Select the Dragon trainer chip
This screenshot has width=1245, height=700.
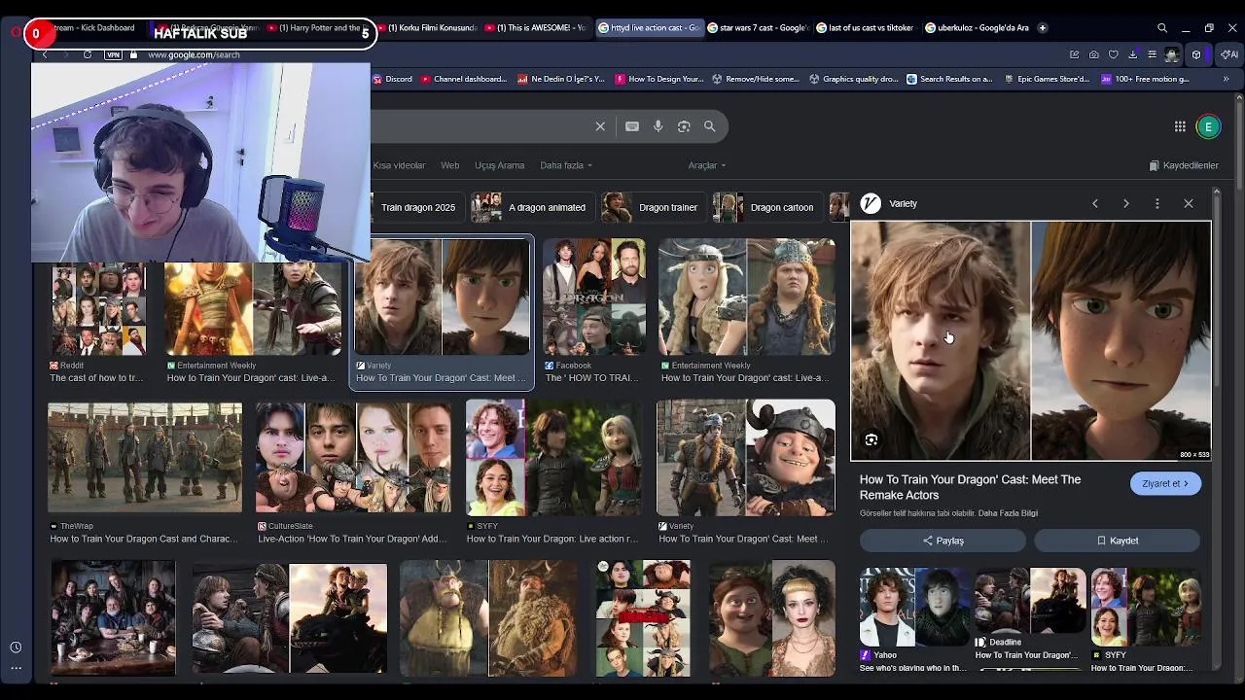click(652, 207)
